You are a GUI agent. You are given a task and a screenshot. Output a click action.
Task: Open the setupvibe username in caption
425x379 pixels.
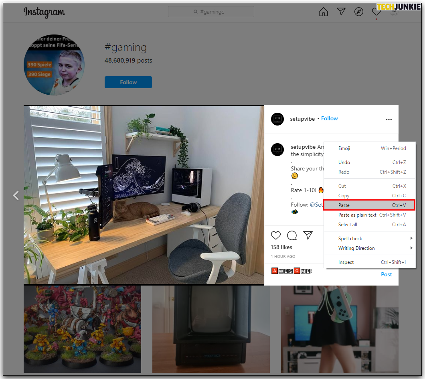point(303,147)
